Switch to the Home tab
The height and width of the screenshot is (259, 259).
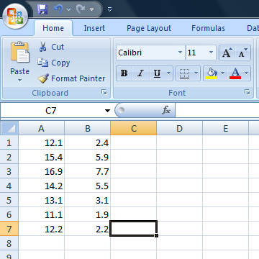[x=53, y=28]
